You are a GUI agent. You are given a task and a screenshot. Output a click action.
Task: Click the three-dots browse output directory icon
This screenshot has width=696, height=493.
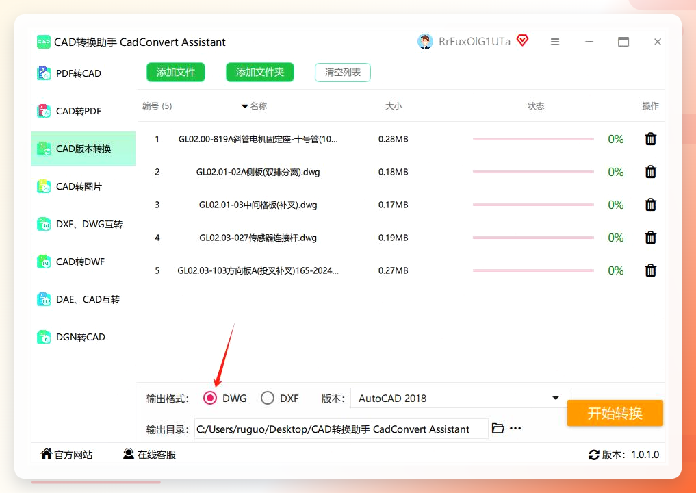click(515, 429)
